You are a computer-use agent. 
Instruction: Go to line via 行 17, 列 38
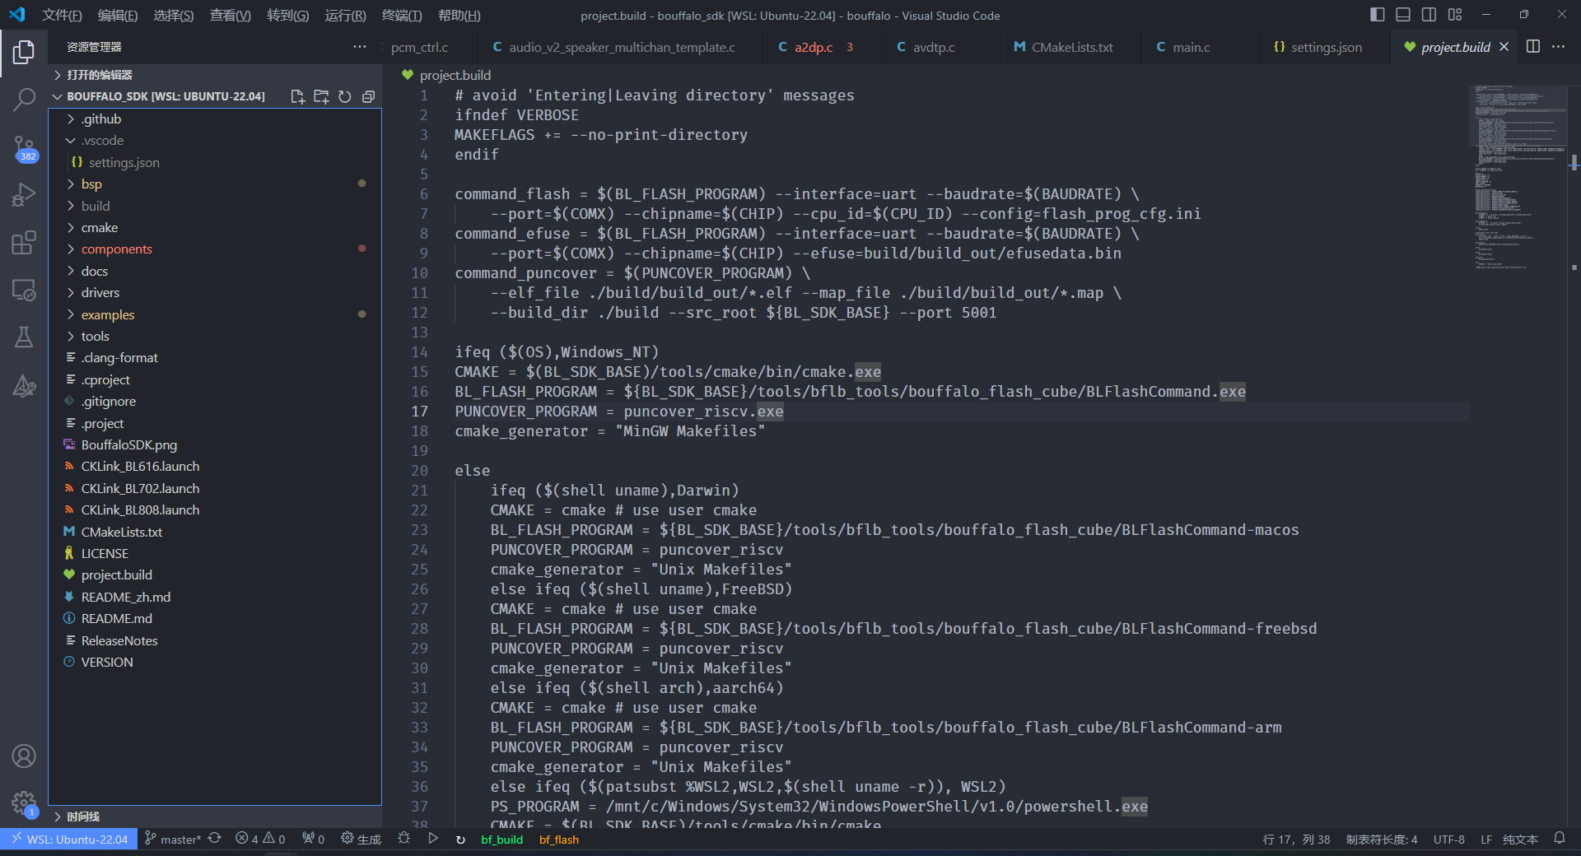pos(1296,840)
